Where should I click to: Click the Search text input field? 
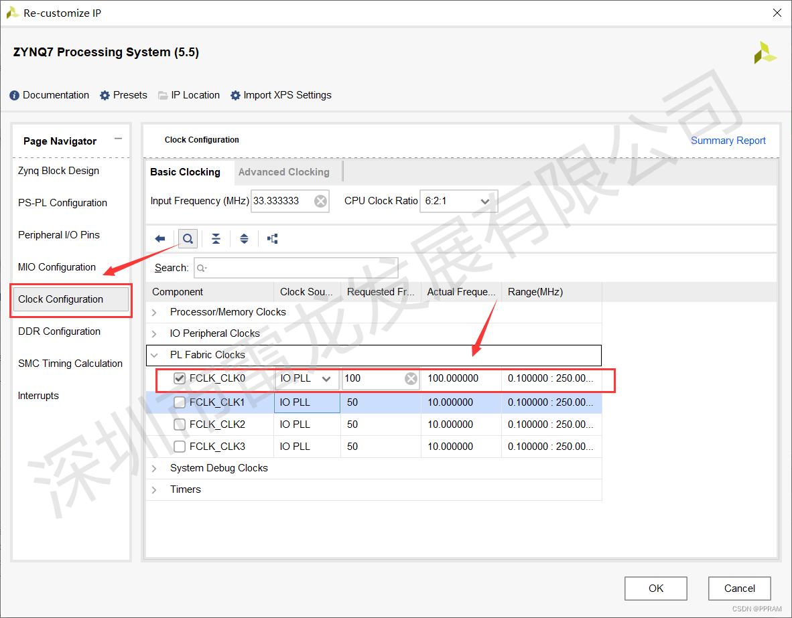pos(302,268)
